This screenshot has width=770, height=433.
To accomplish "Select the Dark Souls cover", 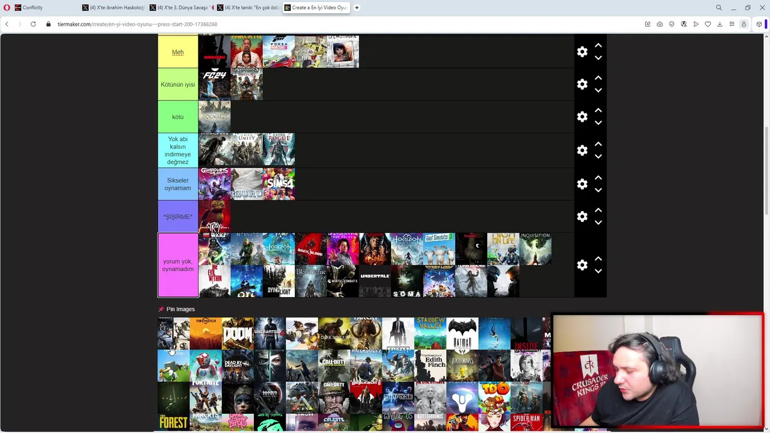I will tap(334, 333).
